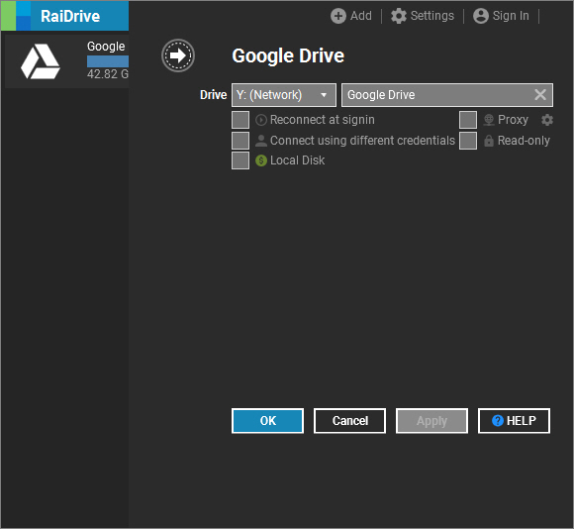The image size is (574, 529).
Task: Click the credentials person icon
Action: click(261, 141)
